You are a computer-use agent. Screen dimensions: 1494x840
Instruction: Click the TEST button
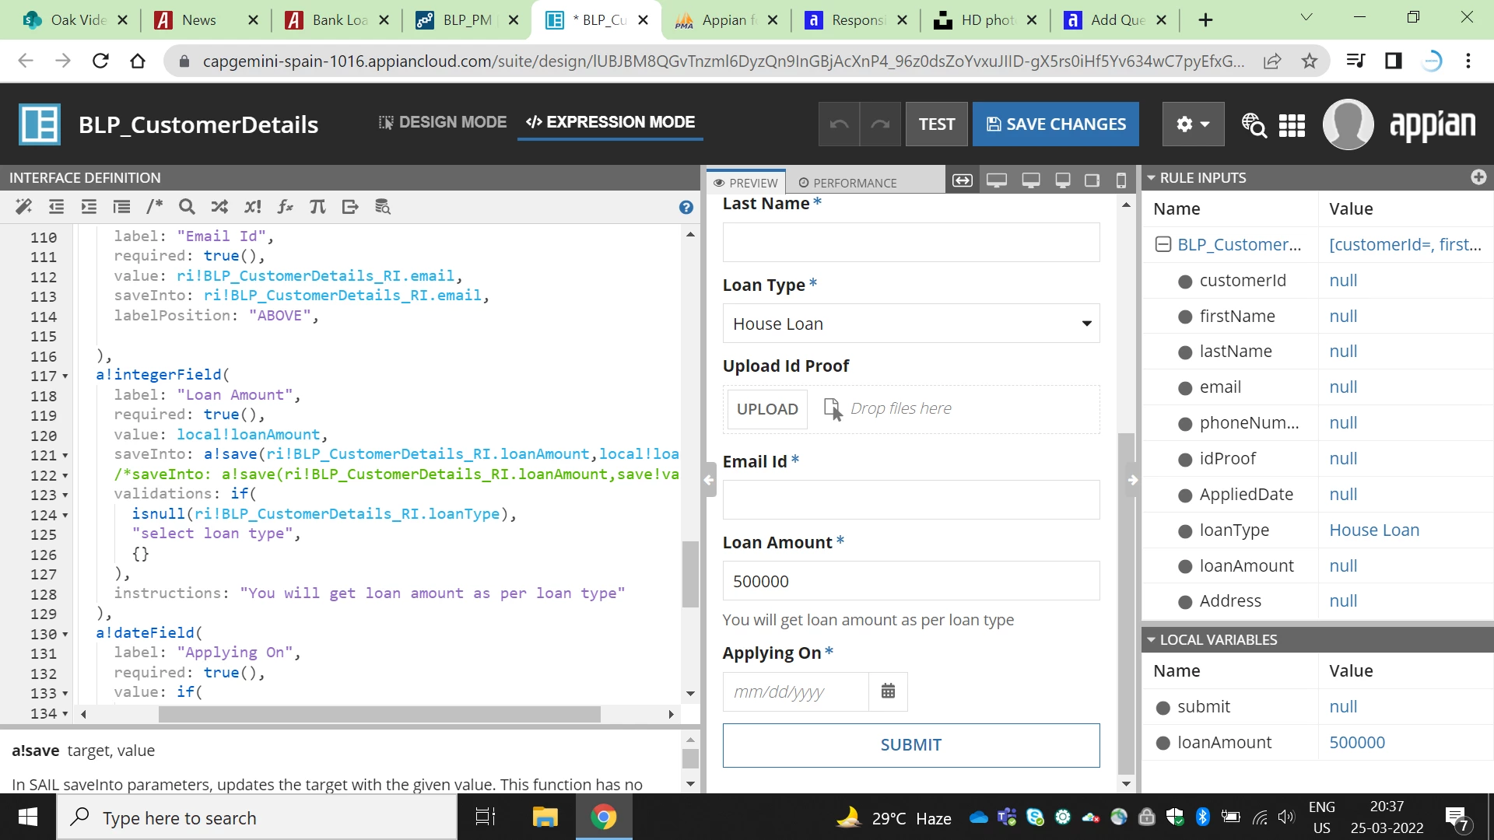(936, 124)
